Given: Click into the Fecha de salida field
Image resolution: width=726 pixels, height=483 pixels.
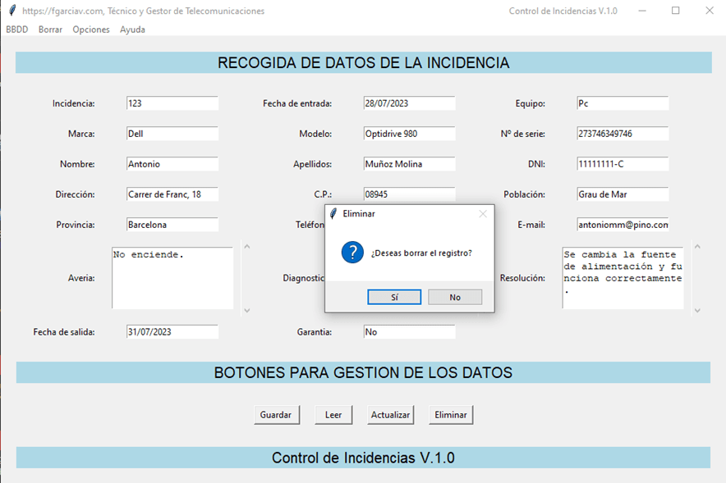Looking at the screenshot, I should pos(172,332).
